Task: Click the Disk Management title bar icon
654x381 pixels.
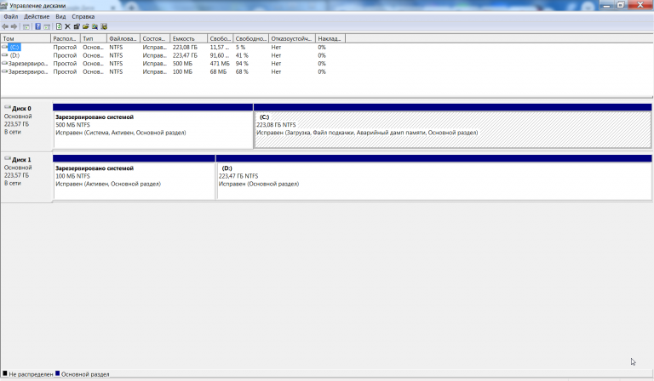Action: [4, 6]
